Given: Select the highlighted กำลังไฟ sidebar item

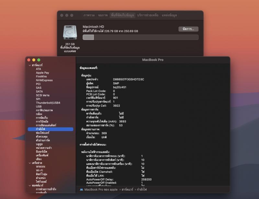Looking at the screenshot, I should coord(51,129).
